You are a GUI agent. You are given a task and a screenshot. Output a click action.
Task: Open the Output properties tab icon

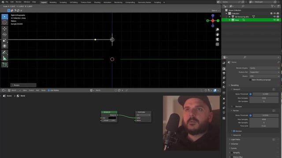tap(224, 73)
